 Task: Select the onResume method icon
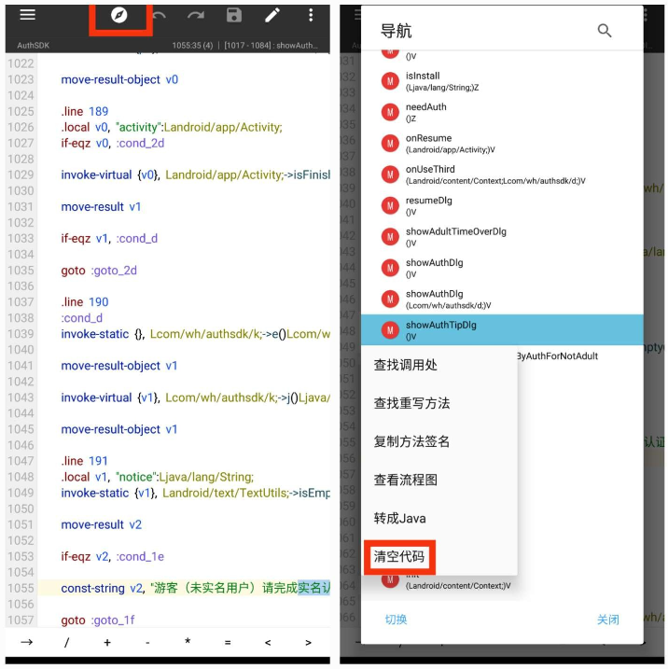pos(389,144)
